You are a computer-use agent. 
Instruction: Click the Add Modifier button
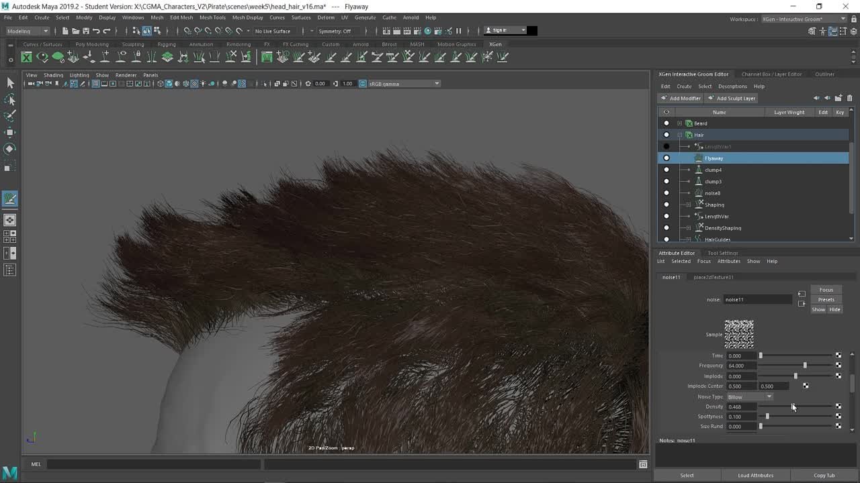pyautogui.click(x=681, y=98)
